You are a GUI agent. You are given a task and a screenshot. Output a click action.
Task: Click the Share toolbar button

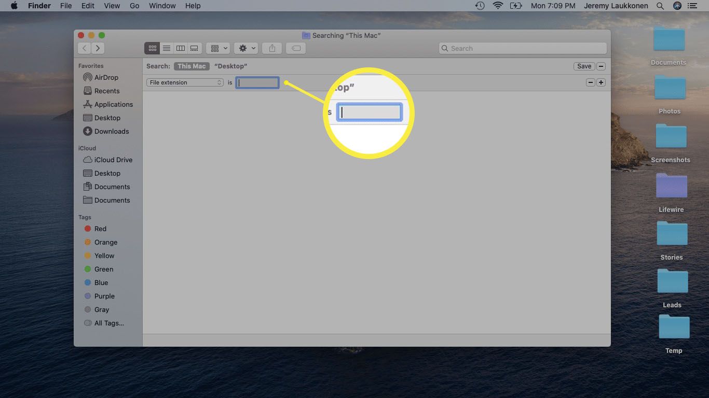pyautogui.click(x=272, y=48)
